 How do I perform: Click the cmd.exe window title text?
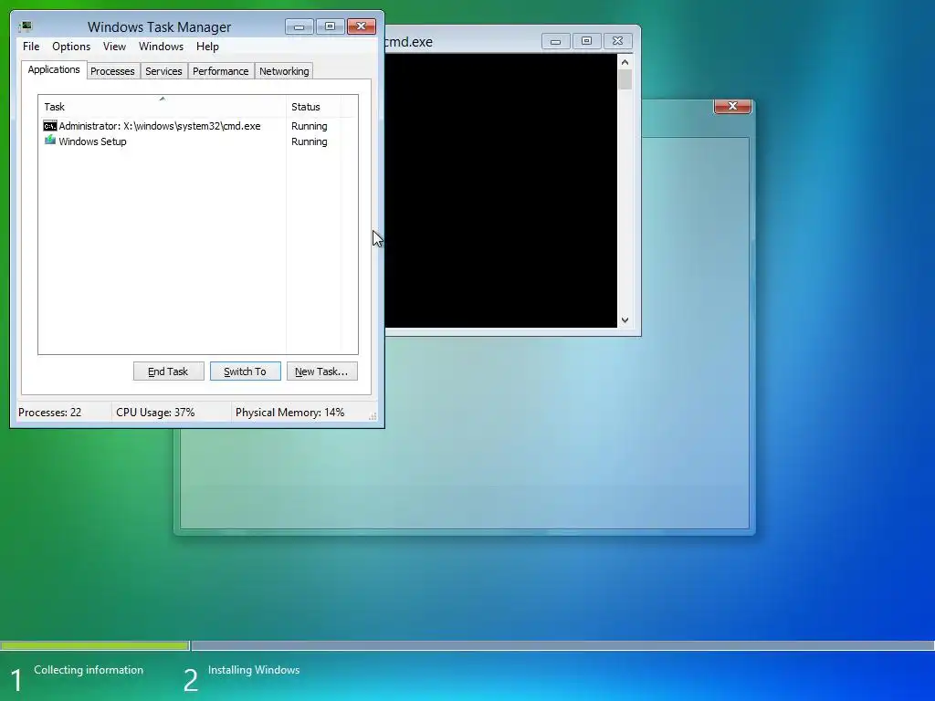click(x=409, y=42)
